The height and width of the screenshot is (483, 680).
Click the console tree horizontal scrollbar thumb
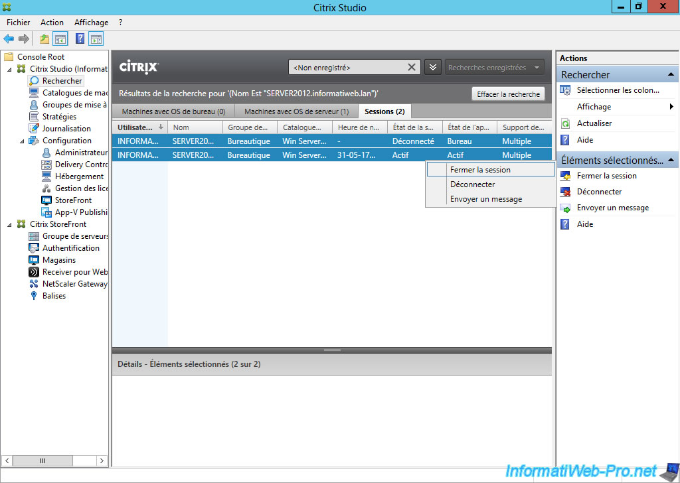(42, 461)
